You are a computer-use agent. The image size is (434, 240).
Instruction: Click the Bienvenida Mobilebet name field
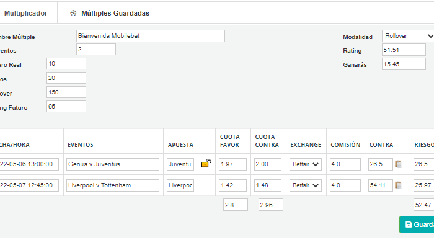pos(151,36)
